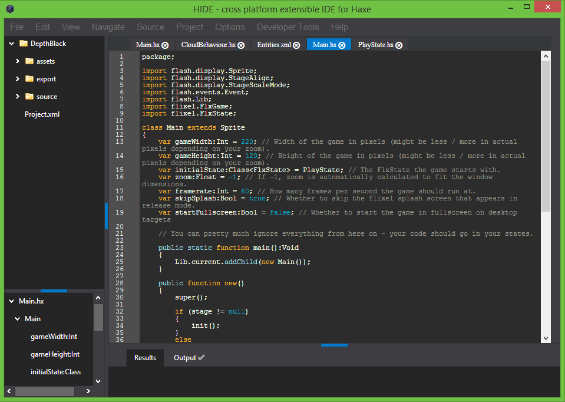Viewport: 565px width, 402px height.
Task: Select initialState:Class in the outline
Action: pyautogui.click(x=56, y=372)
